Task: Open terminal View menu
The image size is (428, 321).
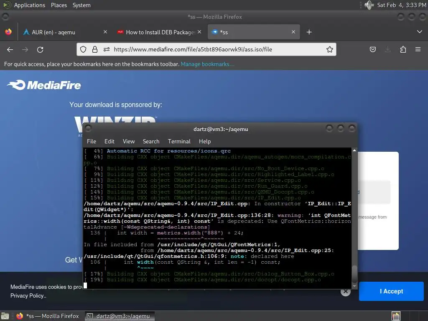Action: tap(129, 141)
